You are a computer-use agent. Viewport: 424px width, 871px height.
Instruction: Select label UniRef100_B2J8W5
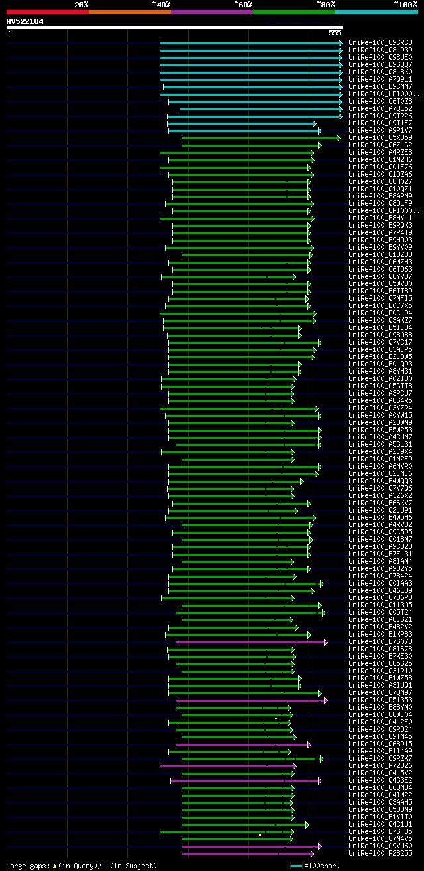click(380, 357)
